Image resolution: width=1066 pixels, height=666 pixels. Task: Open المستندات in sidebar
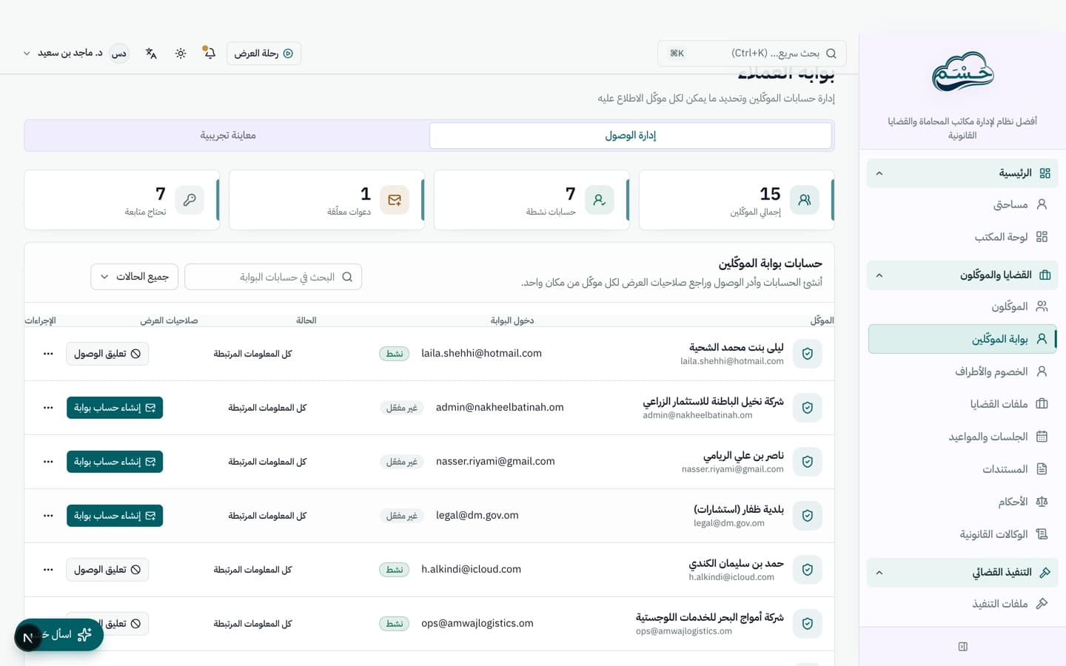click(x=962, y=469)
